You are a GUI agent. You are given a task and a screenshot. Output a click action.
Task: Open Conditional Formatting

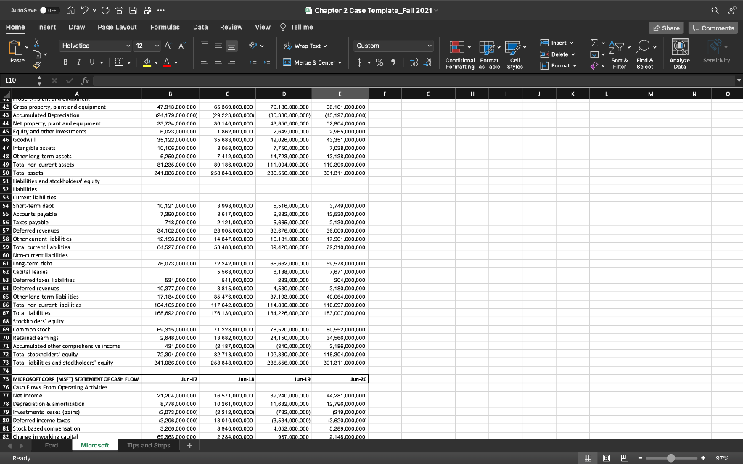pyautogui.click(x=459, y=55)
